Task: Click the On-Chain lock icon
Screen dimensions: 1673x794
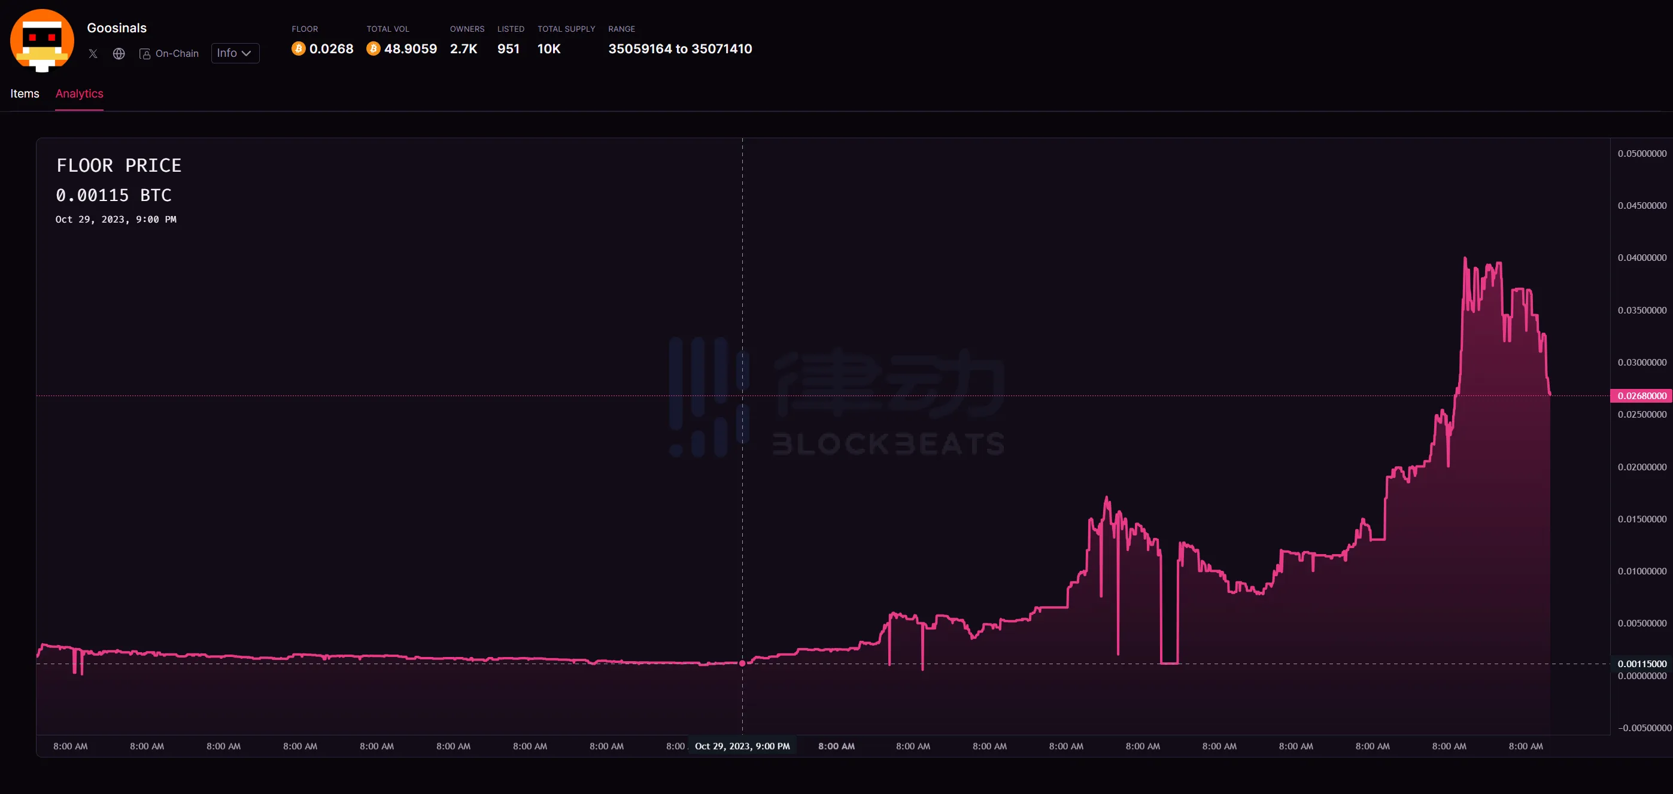Action: [x=145, y=54]
